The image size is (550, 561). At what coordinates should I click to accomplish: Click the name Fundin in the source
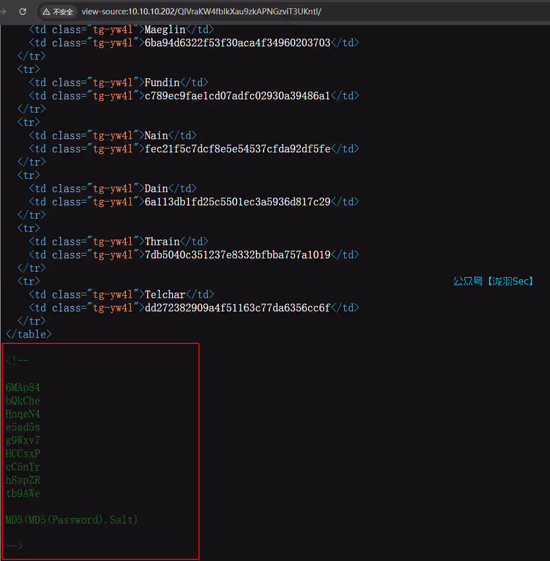[x=162, y=82]
